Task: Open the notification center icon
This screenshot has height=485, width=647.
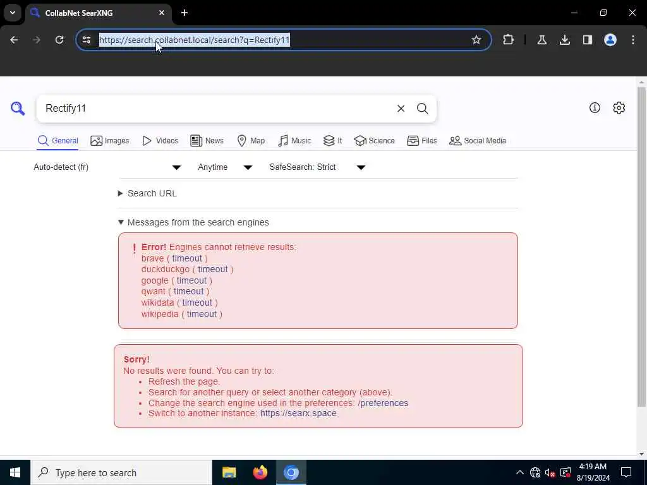Action: (626, 472)
